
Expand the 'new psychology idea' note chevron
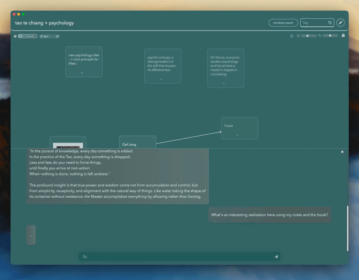[x=82, y=73]
